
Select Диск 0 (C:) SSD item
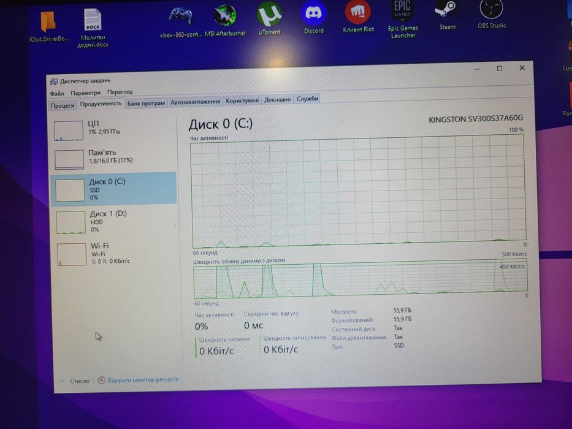(114, 189)
